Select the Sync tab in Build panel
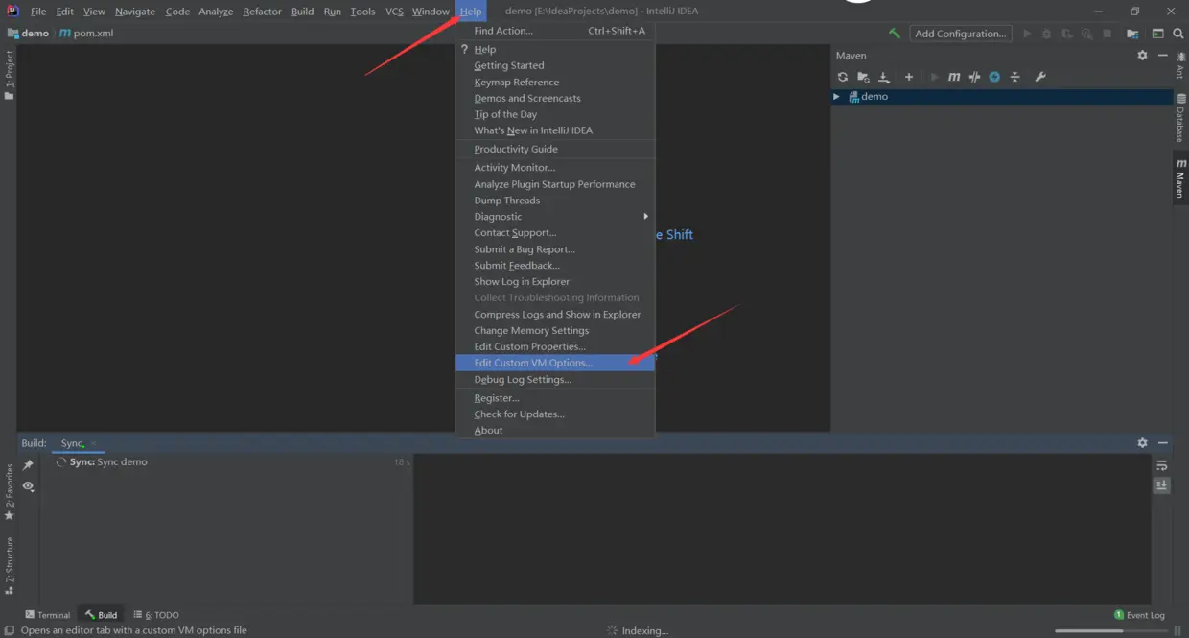Screen dimensions: 1189x638 [x=72, y=443]
